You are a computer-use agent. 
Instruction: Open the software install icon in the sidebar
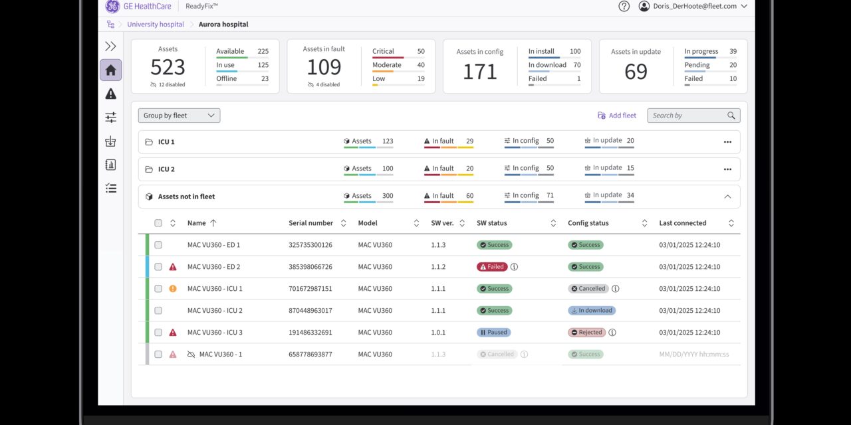tap(110, 140)
